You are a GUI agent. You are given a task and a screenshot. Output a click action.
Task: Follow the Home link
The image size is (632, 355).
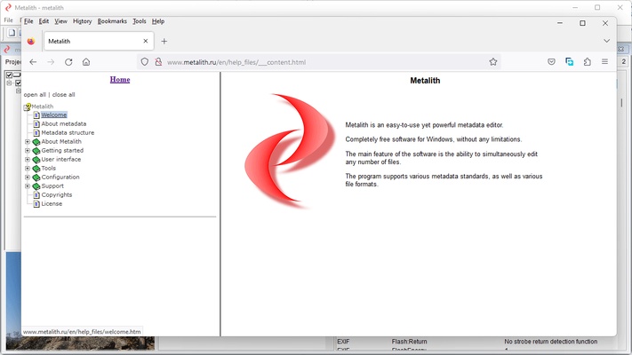pyautogui.click(x=120, y=80)
